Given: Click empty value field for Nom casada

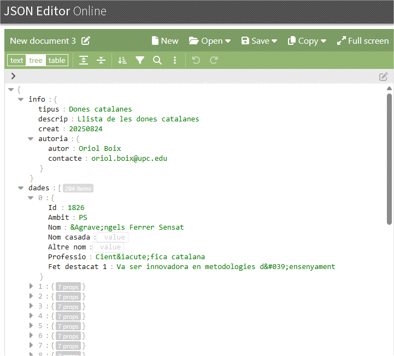Looking at the screenshot, I should point(113,237).
